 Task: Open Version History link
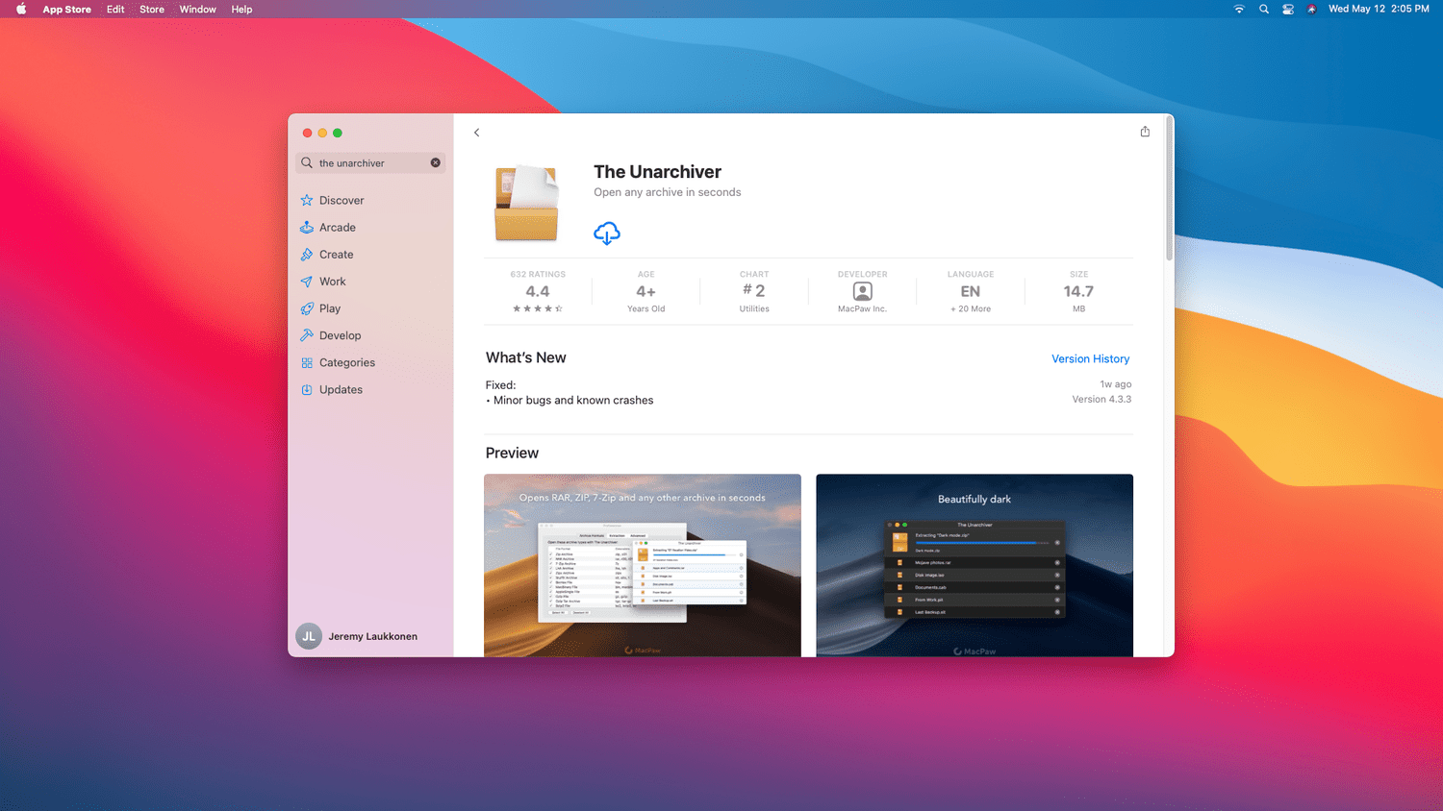pos(1090,358)
